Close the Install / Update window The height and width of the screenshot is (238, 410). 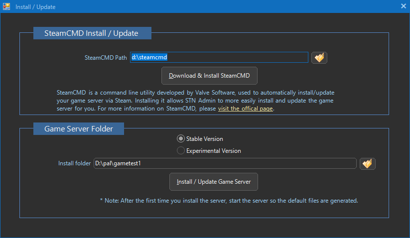(404, 6)
